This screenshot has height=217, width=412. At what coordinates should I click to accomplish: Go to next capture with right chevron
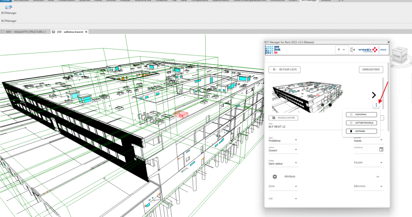point(374,95)
